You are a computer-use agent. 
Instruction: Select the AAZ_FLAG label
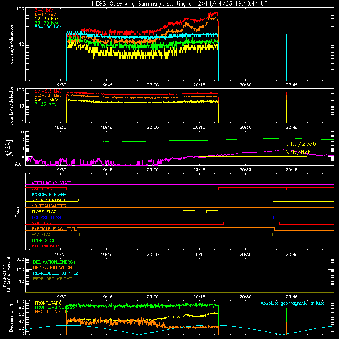tap(42, 234)
